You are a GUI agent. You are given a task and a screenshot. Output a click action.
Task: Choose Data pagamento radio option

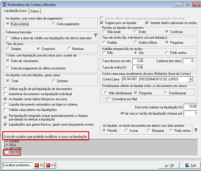[x=54, y=24]
